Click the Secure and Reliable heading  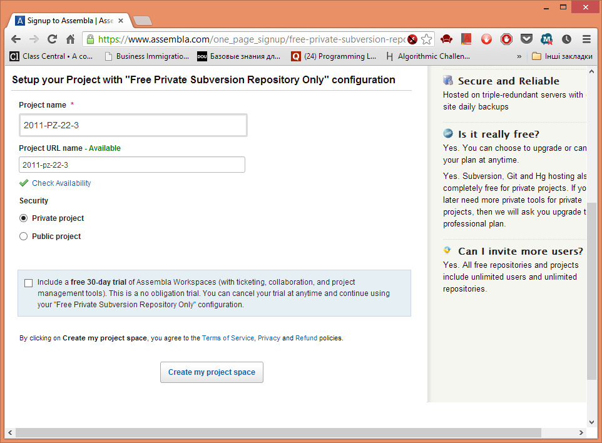[x=508, y=81]
